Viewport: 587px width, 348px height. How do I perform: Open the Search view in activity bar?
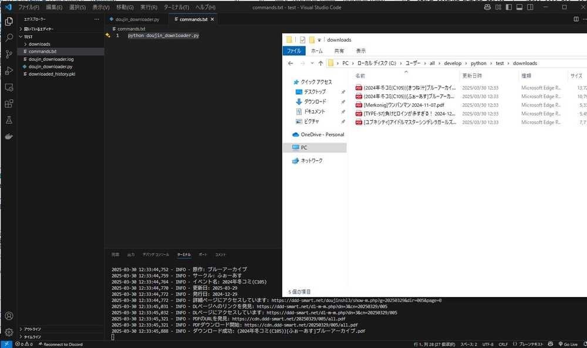point(9,38)
